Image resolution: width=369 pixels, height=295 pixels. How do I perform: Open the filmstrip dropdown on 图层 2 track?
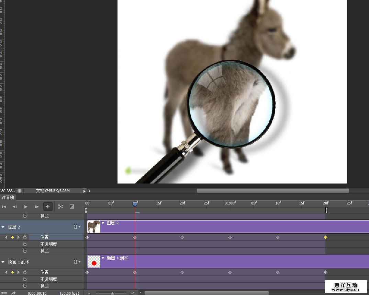pos(77,227)
